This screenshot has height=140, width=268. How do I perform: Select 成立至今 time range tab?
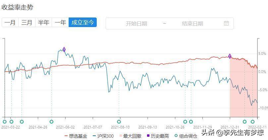coord(82,22)
